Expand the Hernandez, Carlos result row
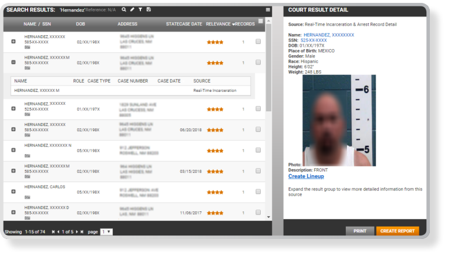The width and height of the screenshot is (451, 253). [14, 192]
